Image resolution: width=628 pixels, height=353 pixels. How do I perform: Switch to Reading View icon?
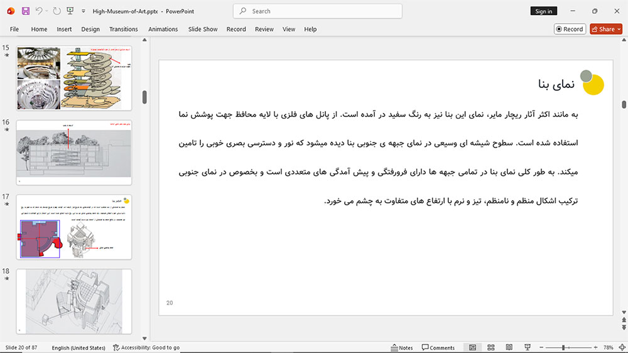tap(509, 347)
